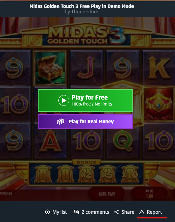Open the 2 comments link
Screen dimensions: 175x222
pyautogui.click(x=95, y=212)
